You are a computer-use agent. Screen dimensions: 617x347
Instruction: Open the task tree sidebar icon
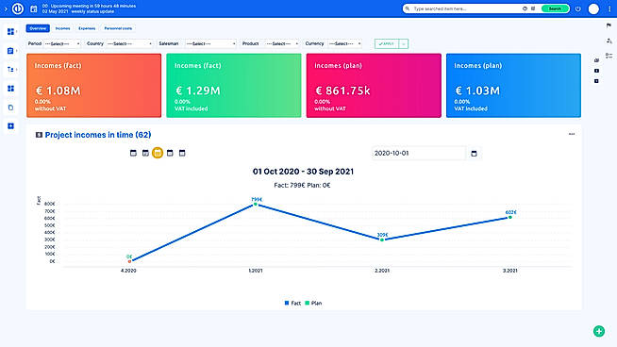tap(10, 70)
